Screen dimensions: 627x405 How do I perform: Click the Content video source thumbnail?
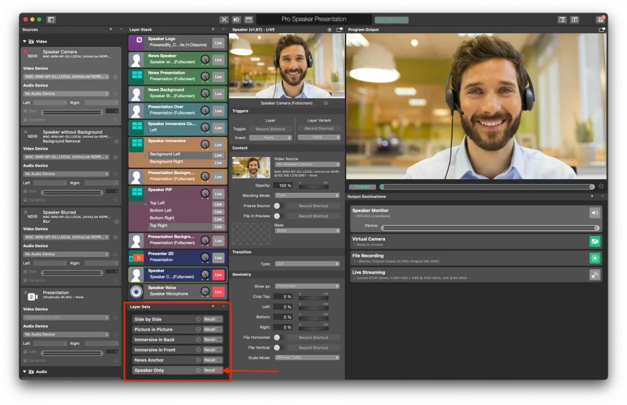click(x=251, y=167)
